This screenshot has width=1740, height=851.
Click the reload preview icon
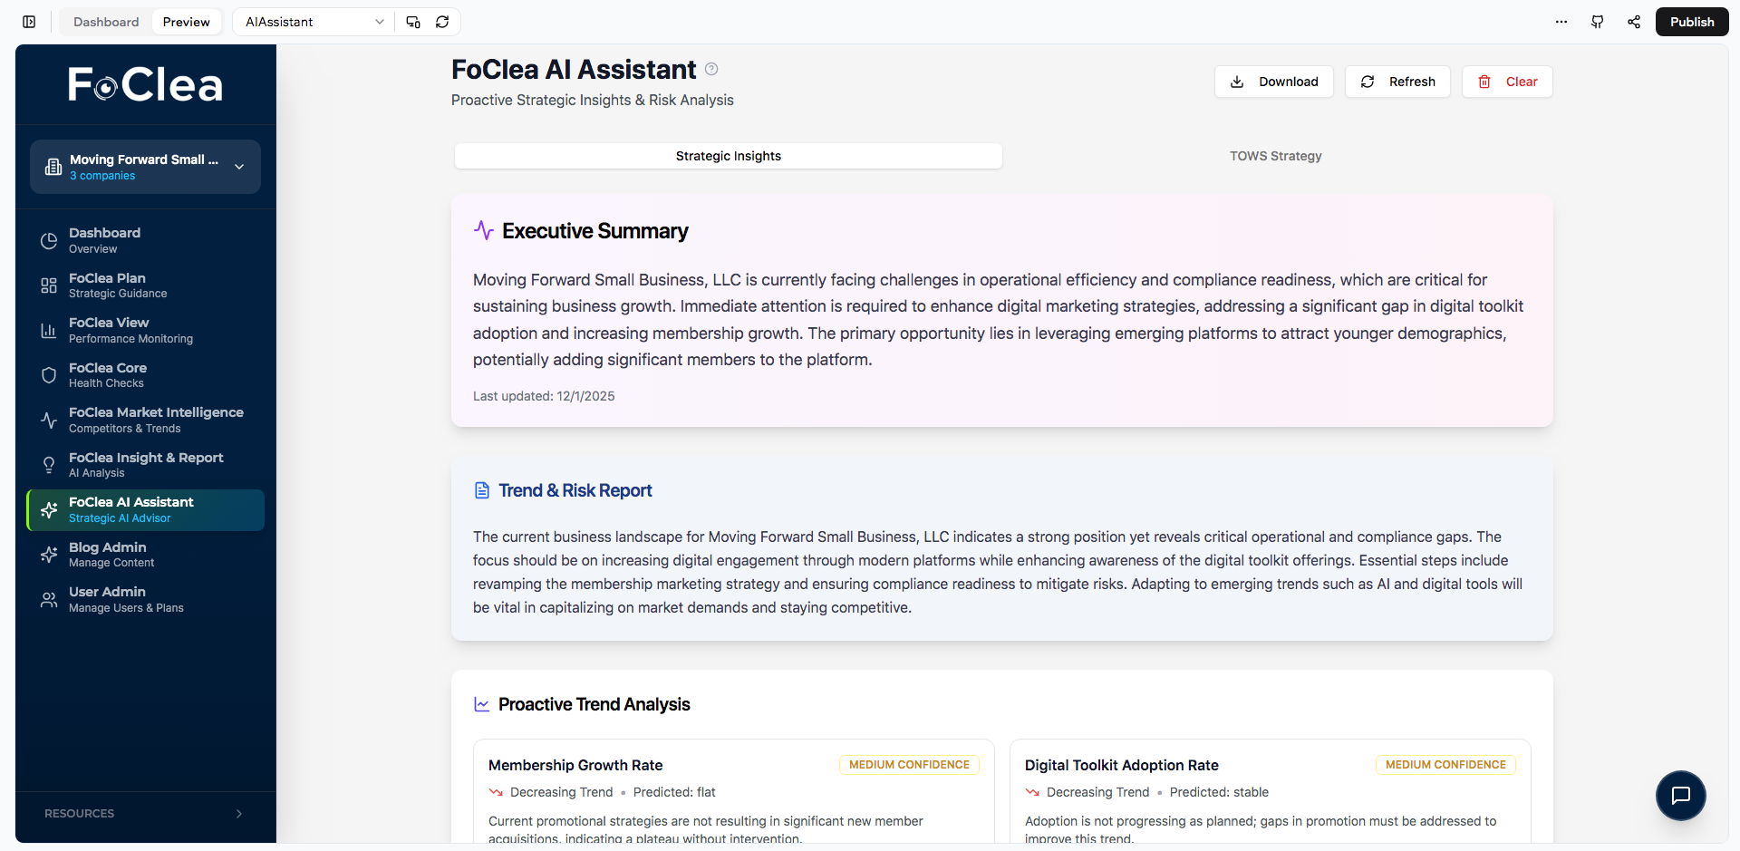click(x=442, y=22)
